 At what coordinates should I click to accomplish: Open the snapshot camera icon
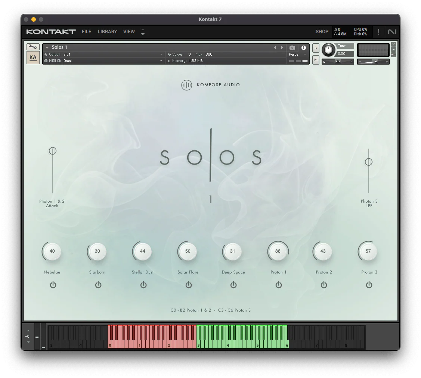point(292,47)
